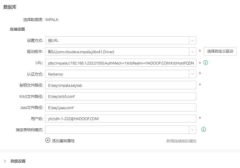Open the 认证方式 Kerberos dropdown arrow
Image resolution: width=240 pixels, height=168 pixels.
coord(193,74)
